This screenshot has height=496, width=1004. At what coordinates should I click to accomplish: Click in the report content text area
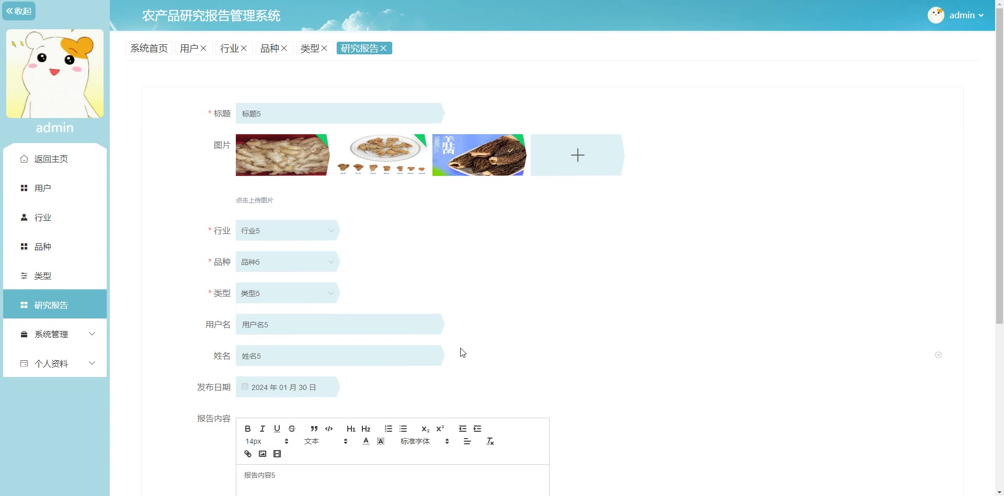tap(392, 480)
